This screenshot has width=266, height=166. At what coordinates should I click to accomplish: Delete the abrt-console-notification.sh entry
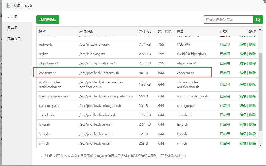pyautogui.click(x=252, y=84)
